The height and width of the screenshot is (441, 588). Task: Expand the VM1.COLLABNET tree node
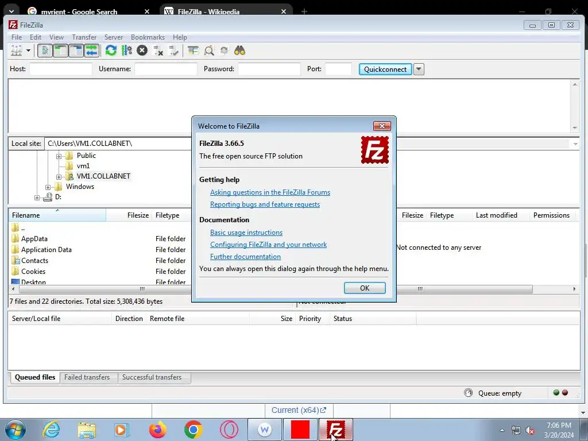point(59,177)
